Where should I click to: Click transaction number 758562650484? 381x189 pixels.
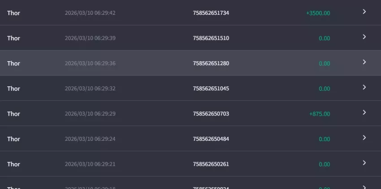coord(211,139)
